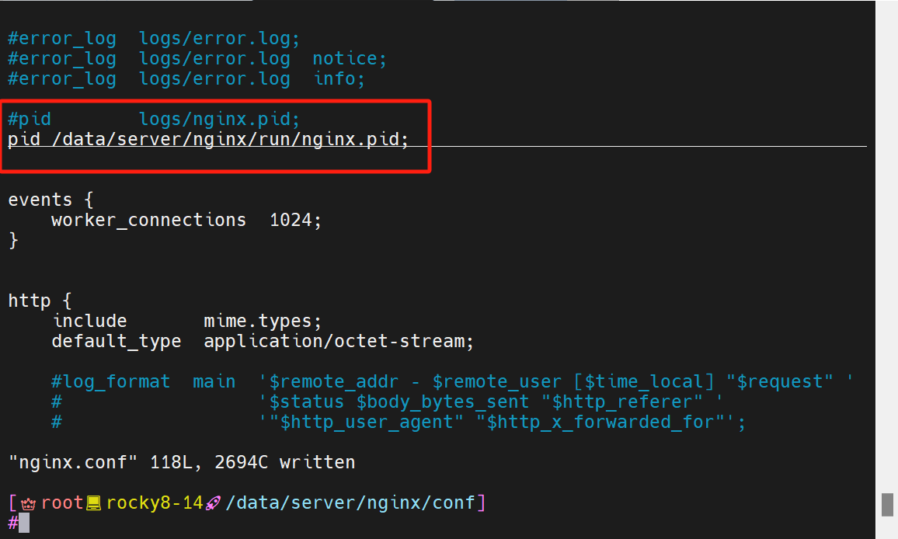Click "mime.types;" in the include line

point(263,321)
